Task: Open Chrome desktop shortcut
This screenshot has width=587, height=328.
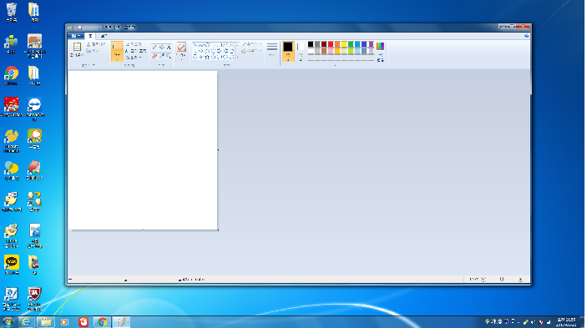Action: click(12, 76)
